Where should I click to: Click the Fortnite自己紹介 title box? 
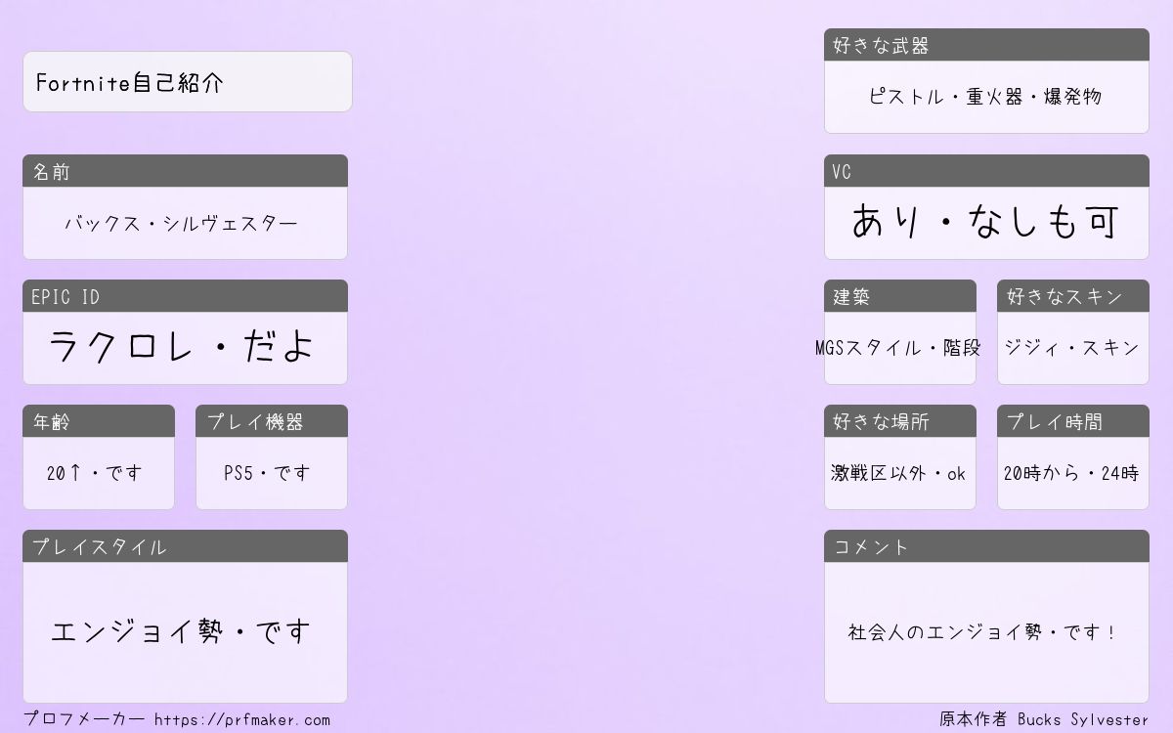(187, 82)
